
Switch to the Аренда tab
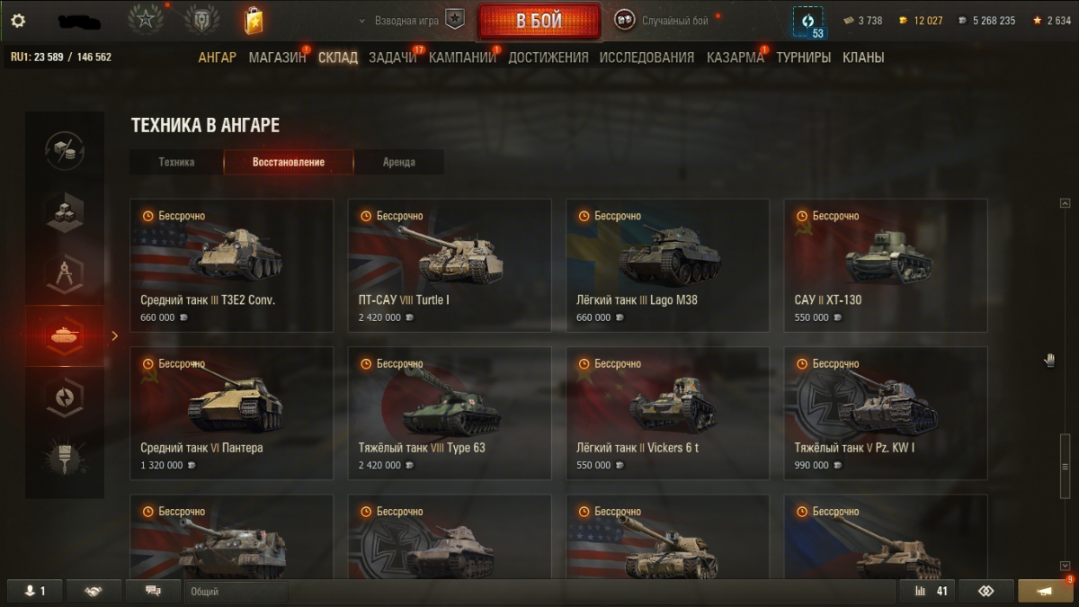(398, 162)
